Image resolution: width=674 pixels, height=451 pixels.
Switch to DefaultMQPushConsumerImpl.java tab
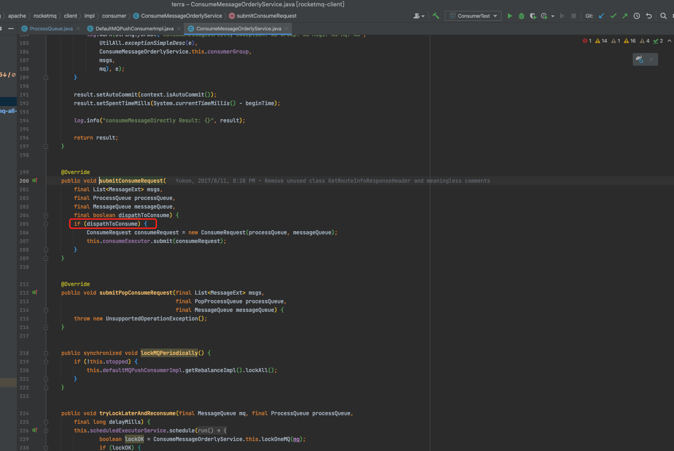pos(134,29)
